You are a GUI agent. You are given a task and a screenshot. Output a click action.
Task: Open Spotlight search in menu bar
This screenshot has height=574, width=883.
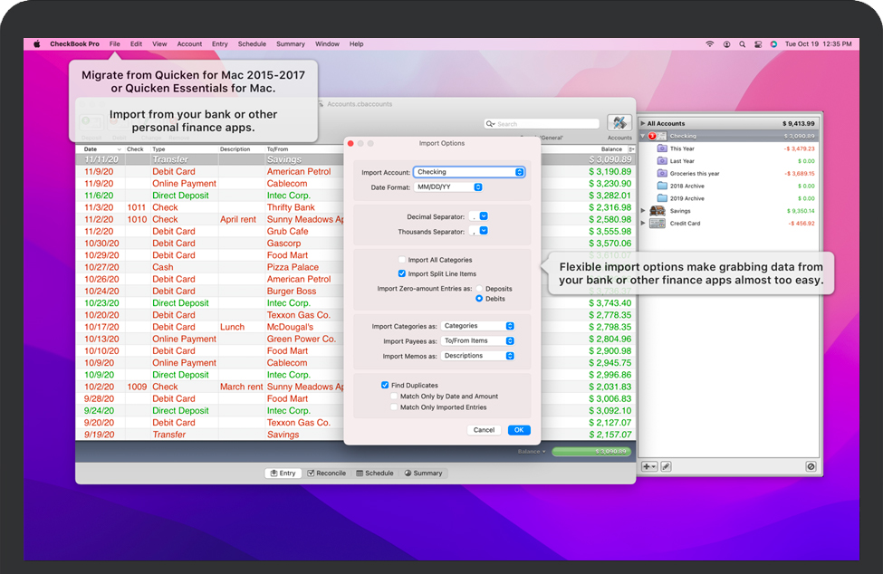tap(742, 43)
